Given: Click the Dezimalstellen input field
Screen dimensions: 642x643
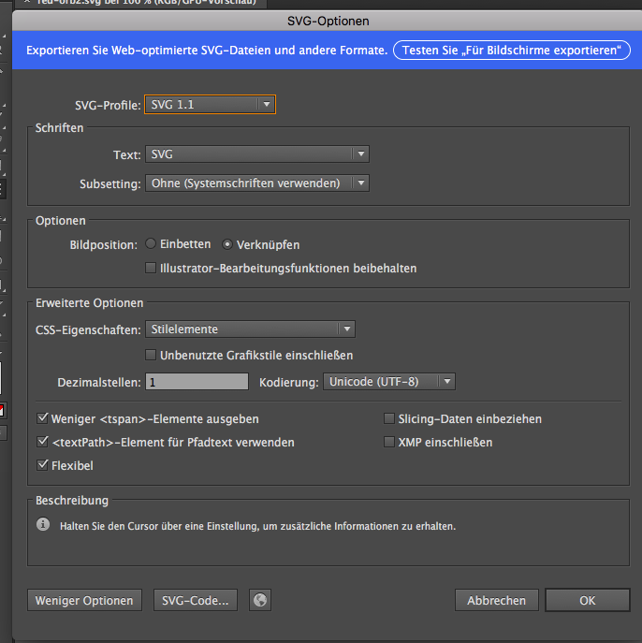Looking at the screenshot, I should 197,382.
